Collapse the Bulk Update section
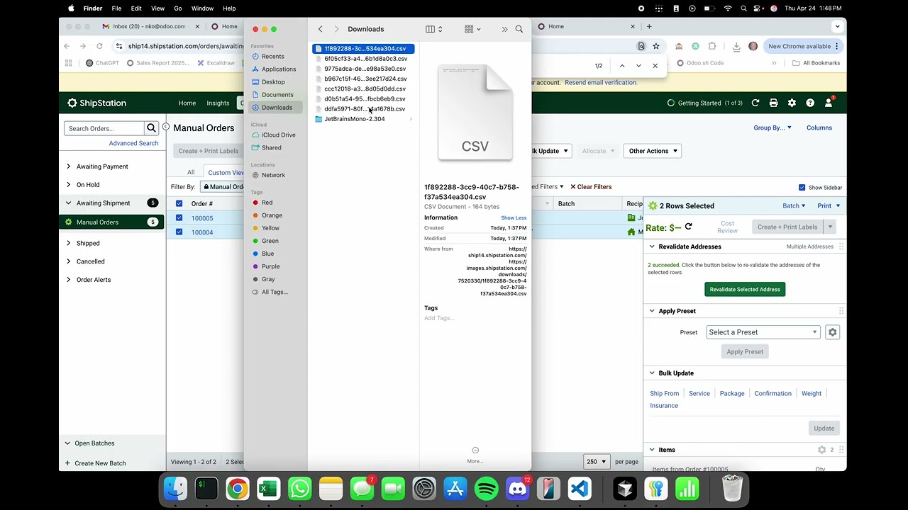 click(x=652, y=373)
